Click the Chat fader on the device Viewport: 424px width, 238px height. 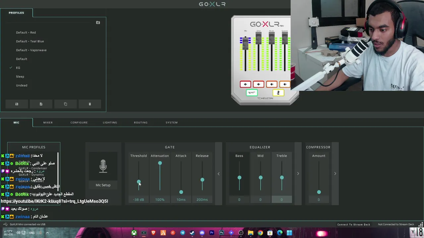259,38
